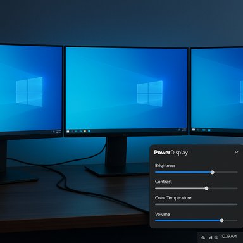The image size is (243, 243).
Task: Click the Volume label
Action: click(x=162, y=214)
